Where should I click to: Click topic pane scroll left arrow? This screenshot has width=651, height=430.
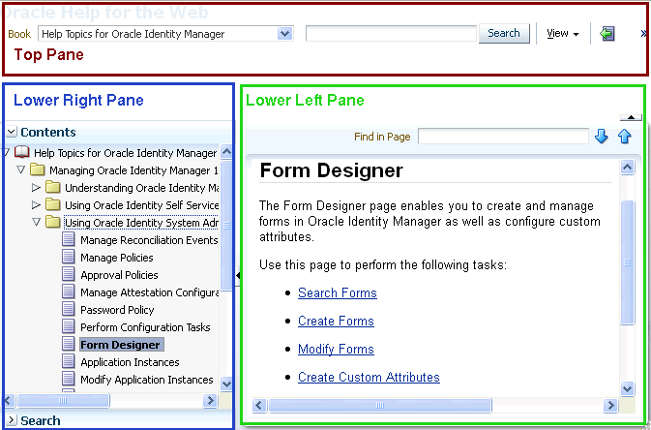tap(259, 405)
